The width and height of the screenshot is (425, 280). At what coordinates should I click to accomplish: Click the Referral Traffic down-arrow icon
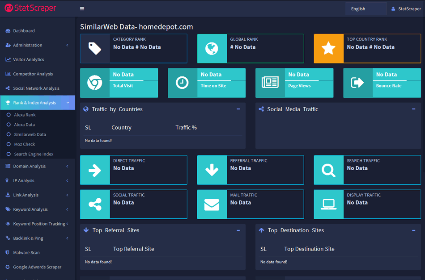coord(212,171)
